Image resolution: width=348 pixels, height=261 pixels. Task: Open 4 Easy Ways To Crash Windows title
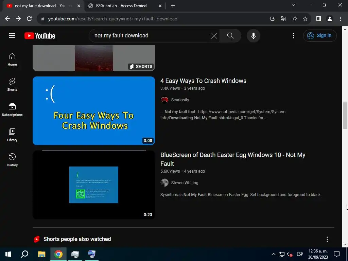tap(203, 81)
